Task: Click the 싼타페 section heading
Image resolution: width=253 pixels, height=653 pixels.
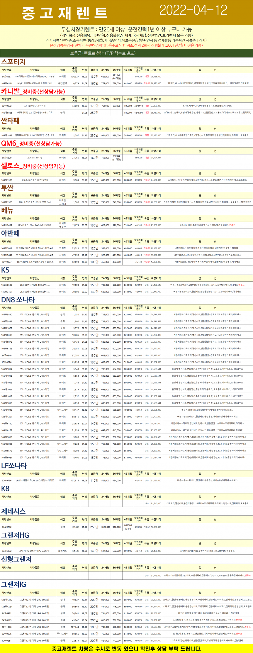Action: click(10, 121)
